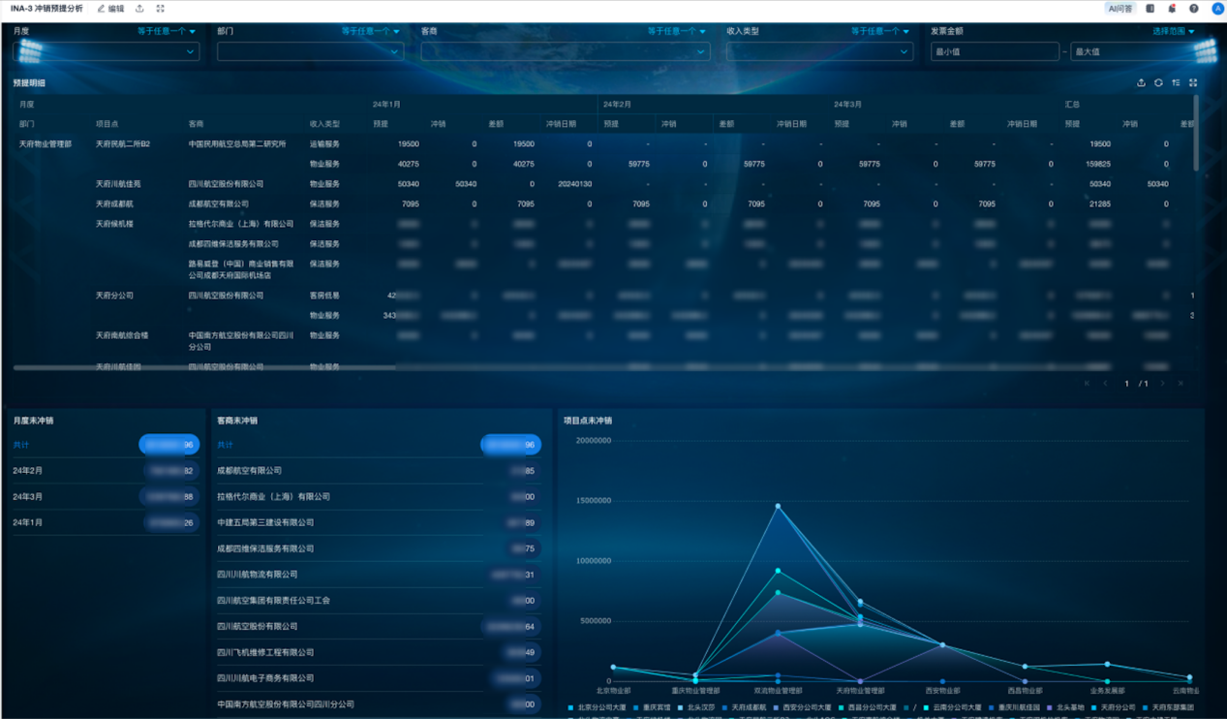Open the notification bell
Screen dimensions: 1227x719
pos(1172,9)
